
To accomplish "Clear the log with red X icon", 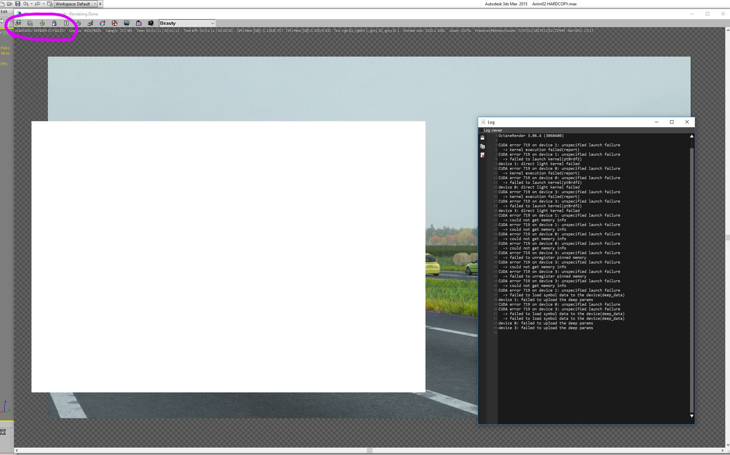I will coord(482,155).
